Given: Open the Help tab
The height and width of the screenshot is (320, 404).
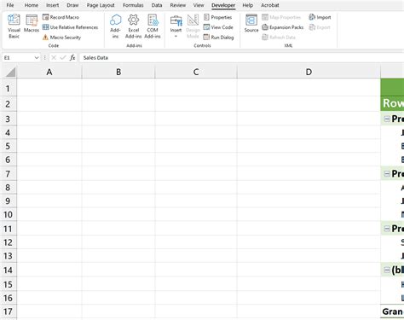Looking at the screenshot, I should (x=248, y=5).
